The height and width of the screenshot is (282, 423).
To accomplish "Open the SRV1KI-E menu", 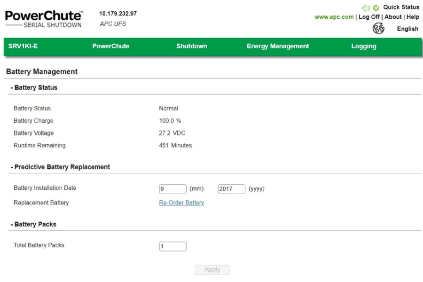I will pos(23,46).
